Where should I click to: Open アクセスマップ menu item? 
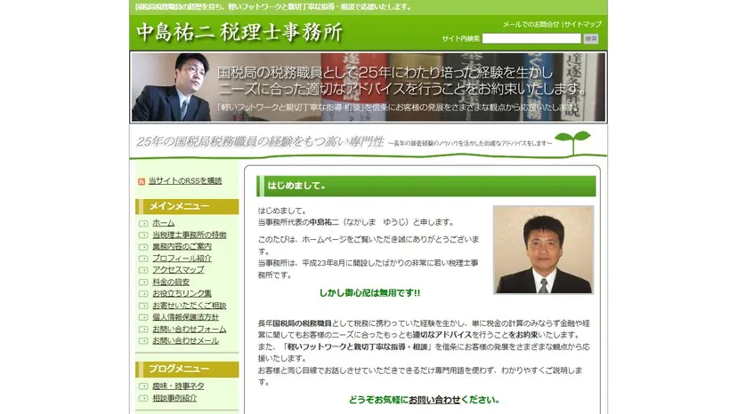178,270
